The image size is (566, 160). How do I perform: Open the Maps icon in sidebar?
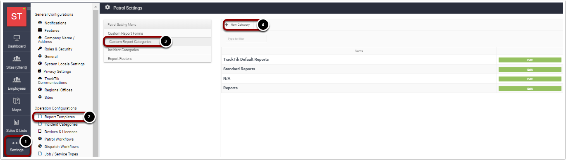17,101
